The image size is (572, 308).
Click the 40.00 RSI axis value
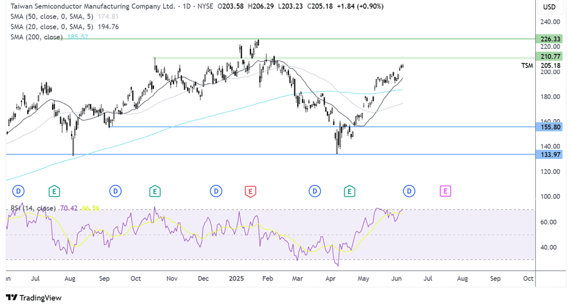click(x=548, y=247)
